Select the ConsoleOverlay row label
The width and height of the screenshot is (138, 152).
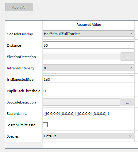pos(20,34)
